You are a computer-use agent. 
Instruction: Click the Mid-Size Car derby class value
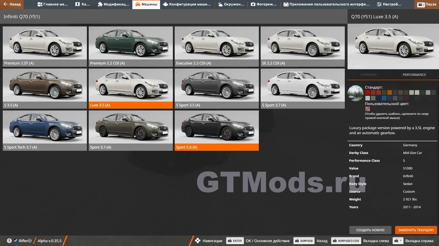[412, 153]
